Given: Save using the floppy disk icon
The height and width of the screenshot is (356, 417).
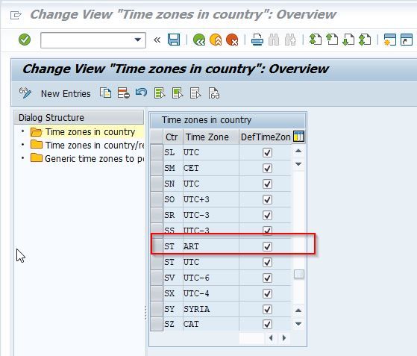Looking at the screenshot, I should pyautogui.click(x=174, y=40).
